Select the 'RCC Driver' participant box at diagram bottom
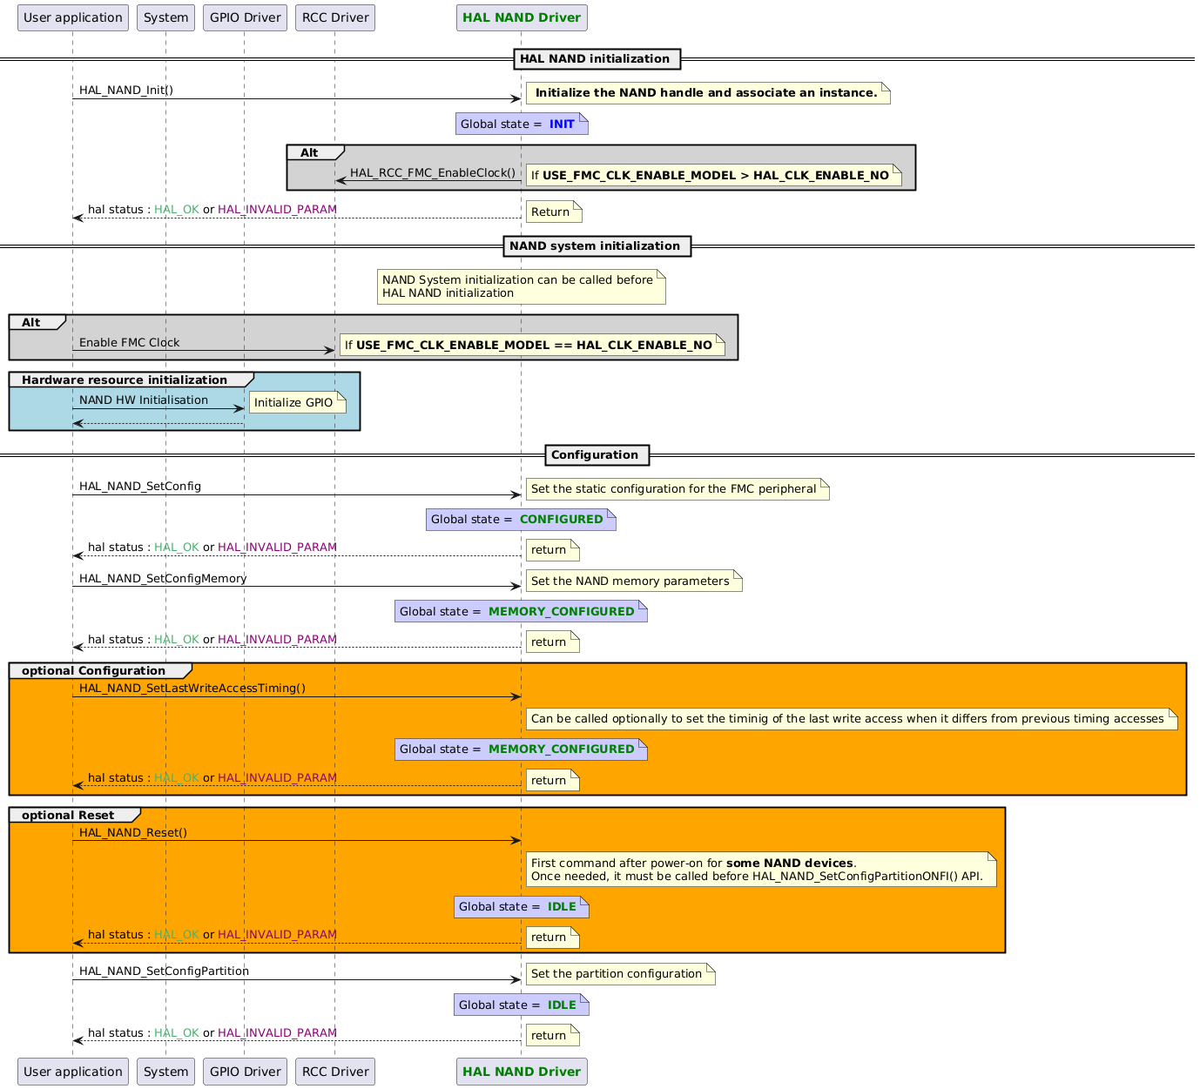 pos(335,1072)
